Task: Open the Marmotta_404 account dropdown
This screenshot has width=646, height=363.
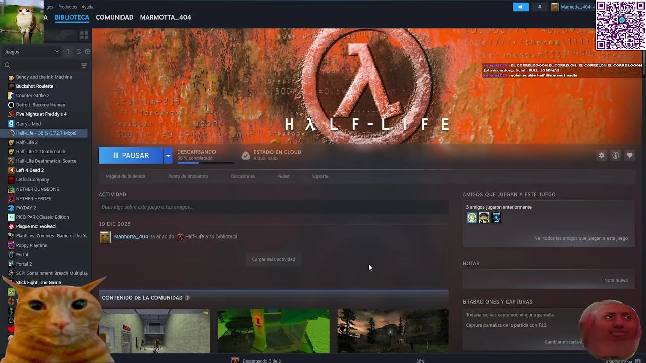Action: pyautogui.click(x=572, y=7)
